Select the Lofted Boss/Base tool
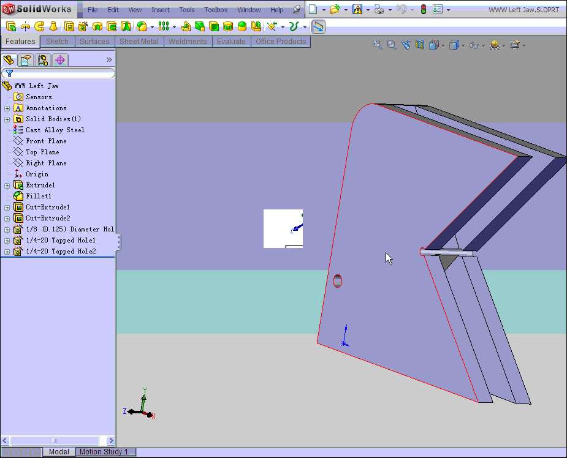Image resolution: width=567 pixels, height=458 pixels. click(x=53, y=26)
